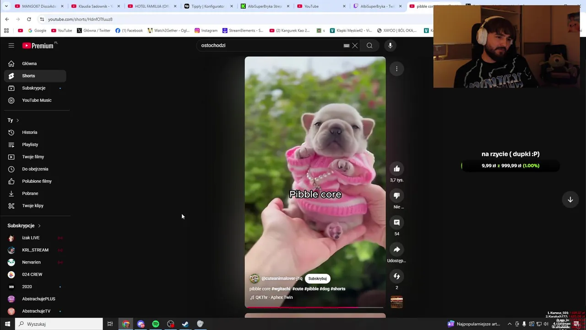Viewport: 586px width, 330px height.
Task: Open the Główna / Twitter bookmark
Action: tap(93, 31)
